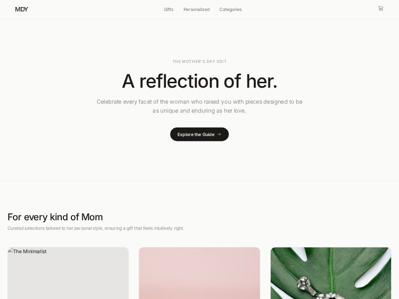Viewport: 399px width, 299px height.
Task: Click the arrow icon inside Explore the Guide
Action: coord(219,134)
